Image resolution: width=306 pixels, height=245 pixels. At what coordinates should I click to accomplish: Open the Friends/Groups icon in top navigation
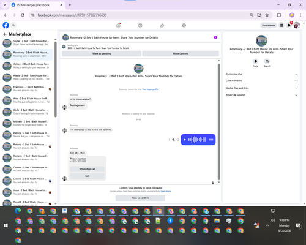click(162, 25)
